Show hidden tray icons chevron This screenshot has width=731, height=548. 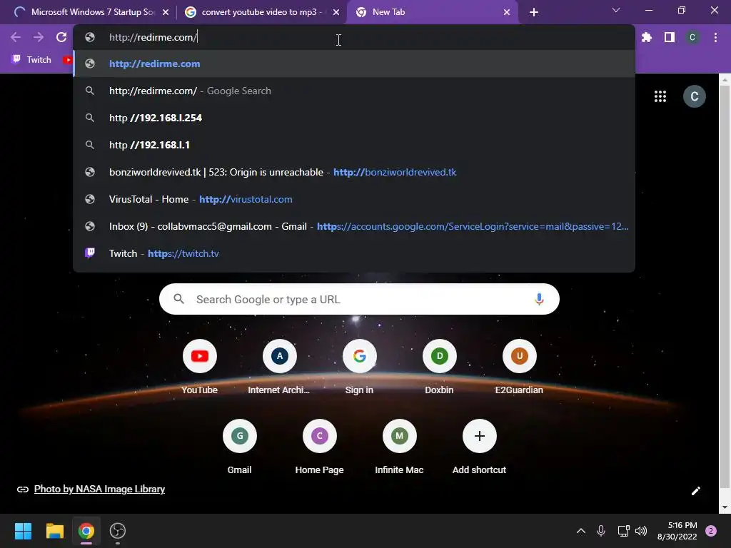click(x=581, y=531)
